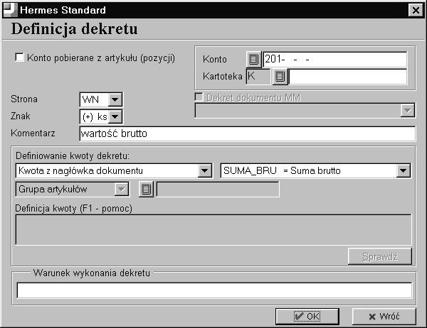The image size is (427, 328).
Task: Click the Wróć button to go back
Action: (x=384, y=317)
